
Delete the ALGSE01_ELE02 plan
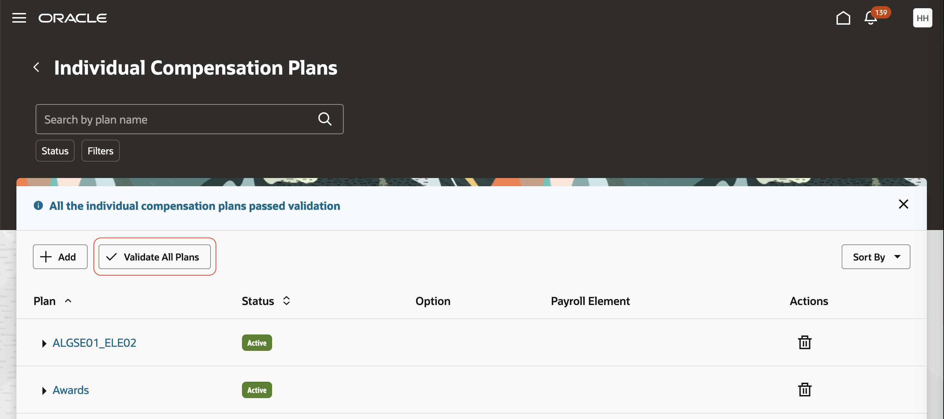coord(804,342)
